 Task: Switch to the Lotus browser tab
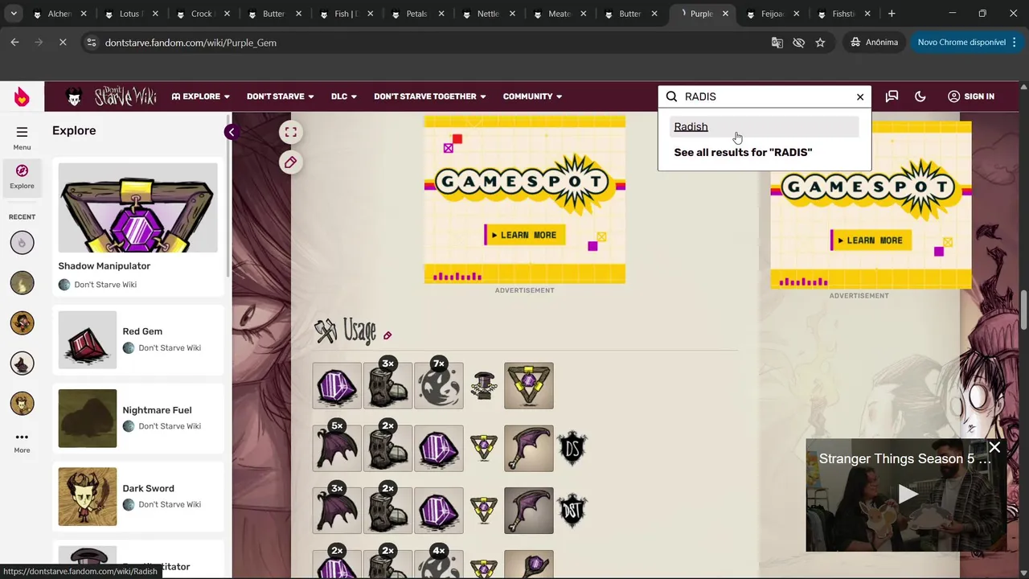point(130,14)
